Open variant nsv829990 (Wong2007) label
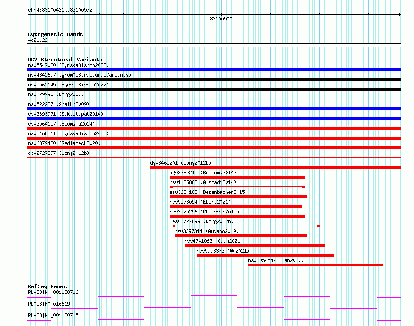Screen dimensions: 414x326 click(x=56, y=94)
